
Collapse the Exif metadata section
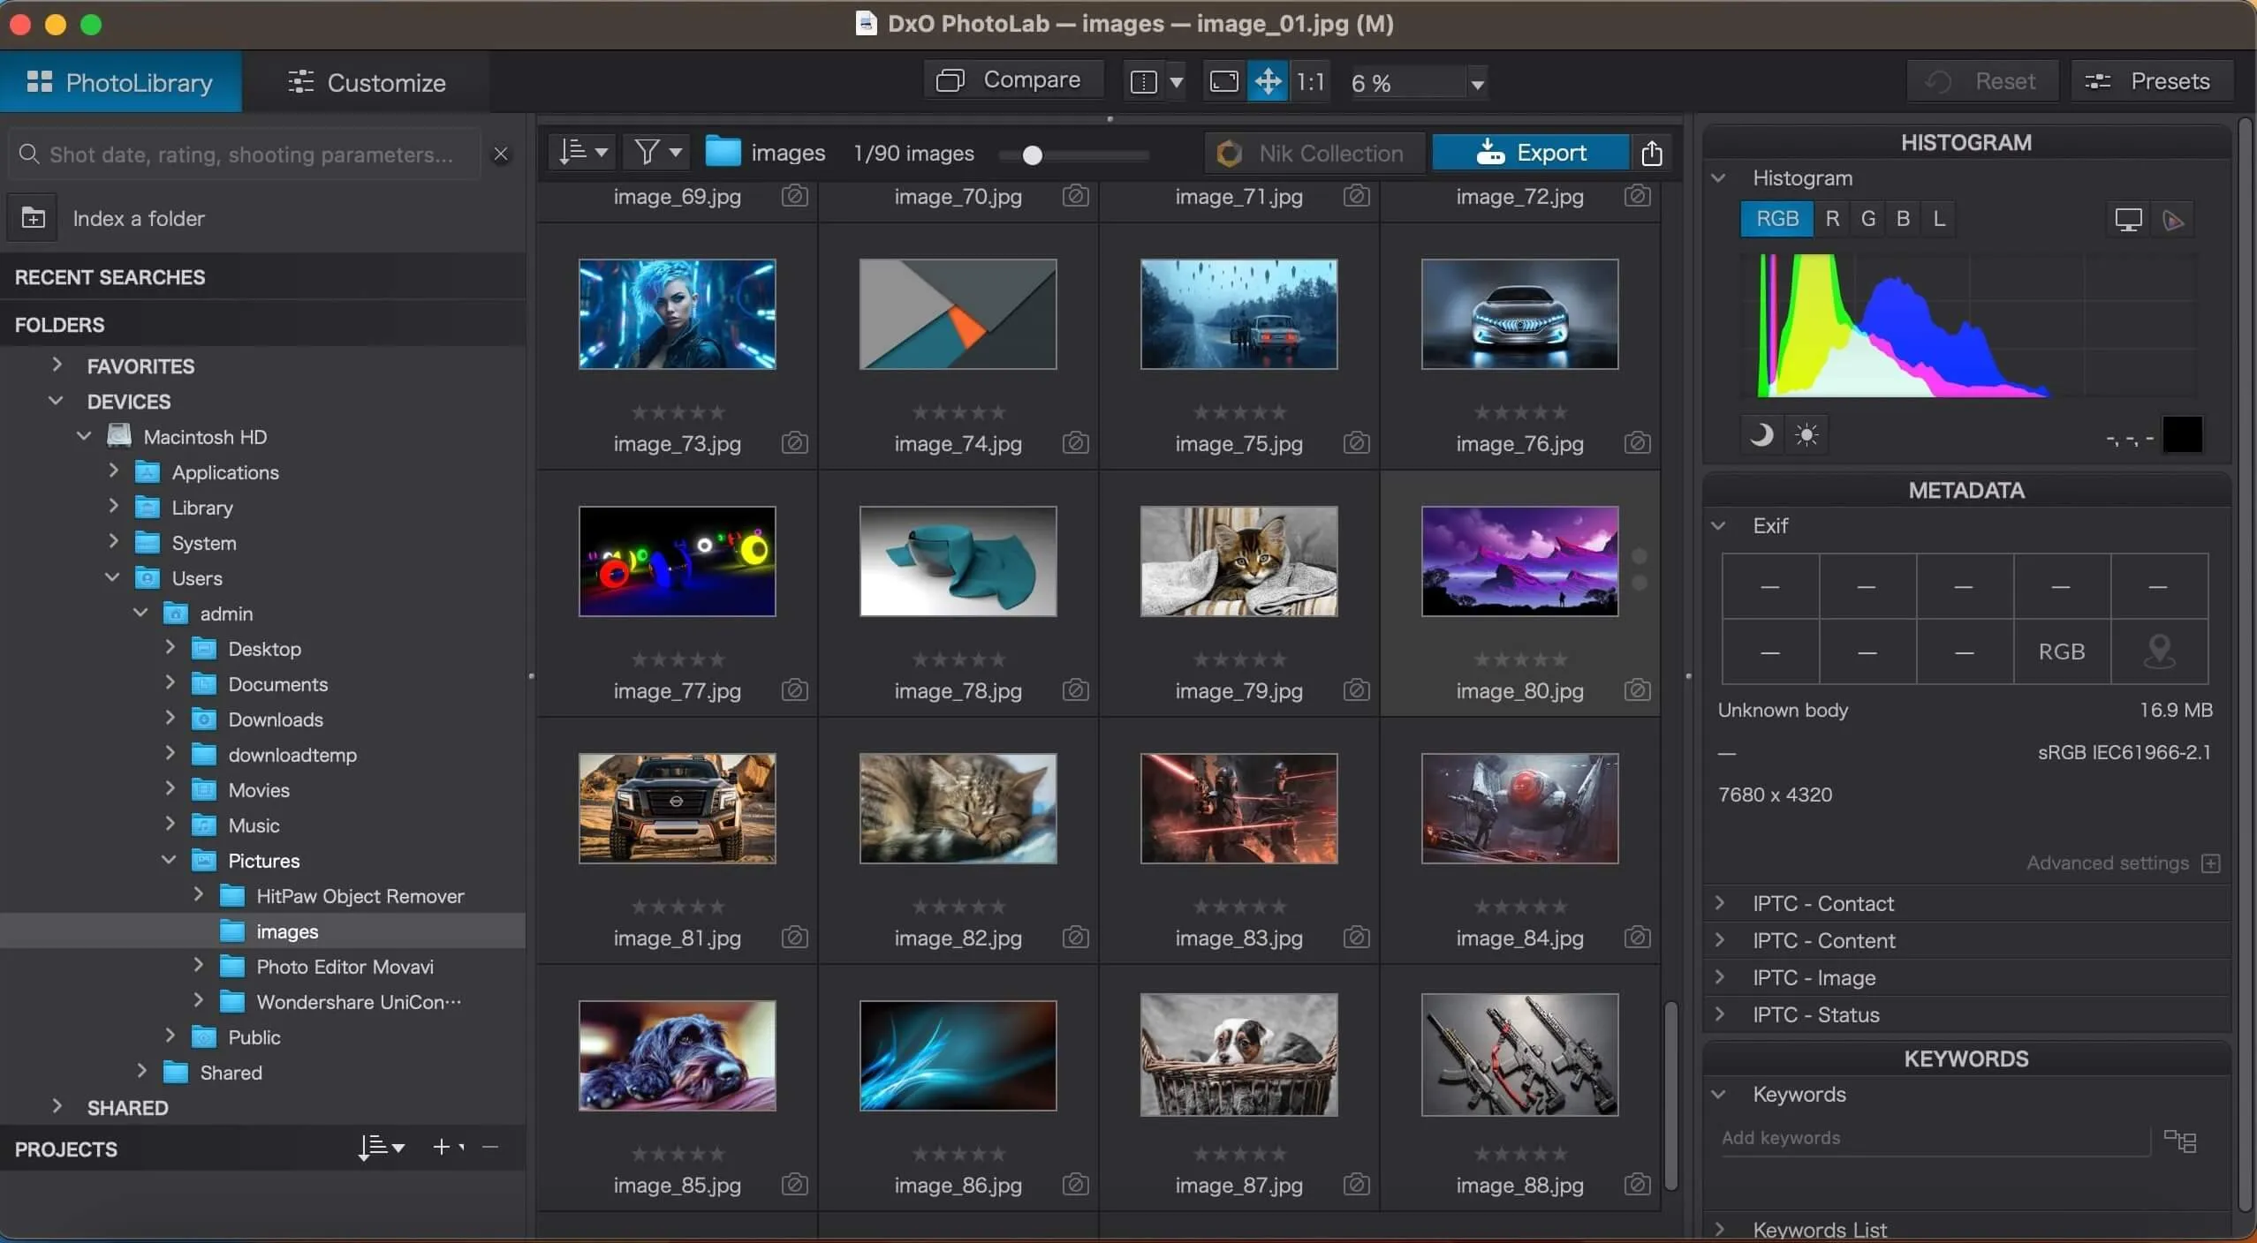pyautogui.click(x=1716, y=525)
